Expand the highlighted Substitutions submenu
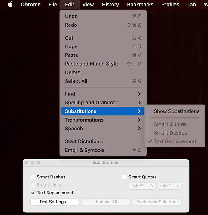 [103, 111]
